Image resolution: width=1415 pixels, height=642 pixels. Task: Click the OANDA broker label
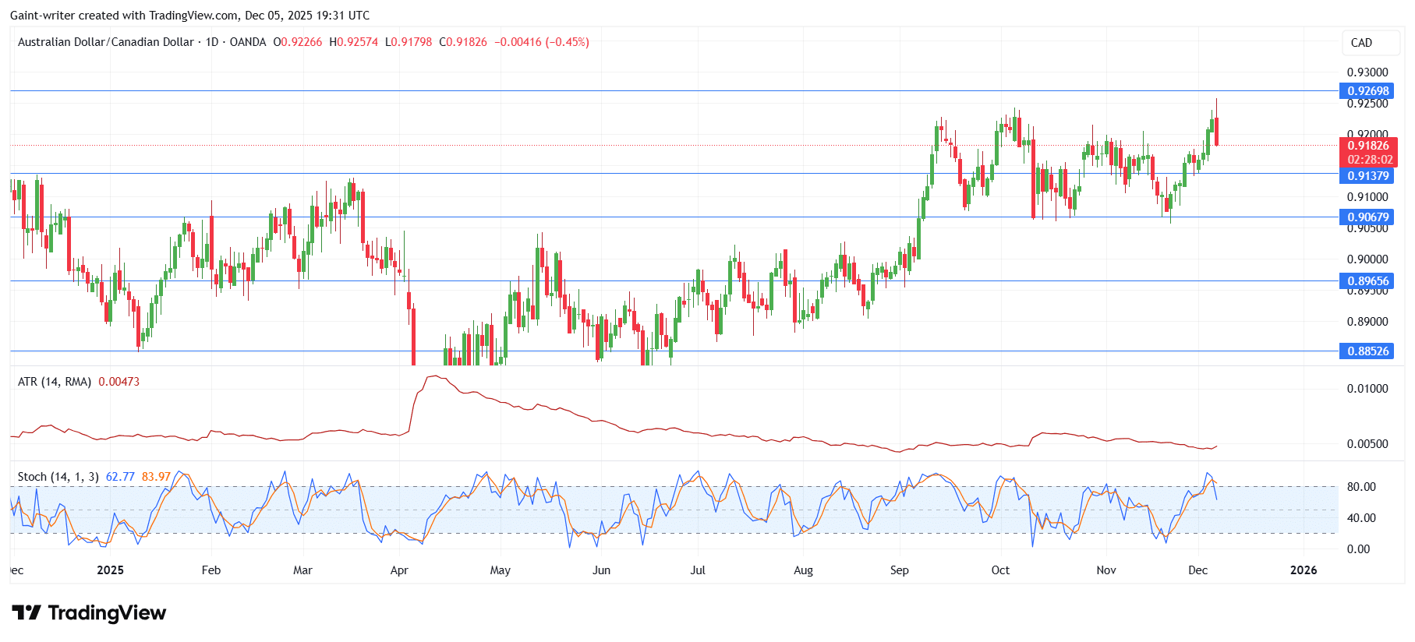click(x=248, y=42)
